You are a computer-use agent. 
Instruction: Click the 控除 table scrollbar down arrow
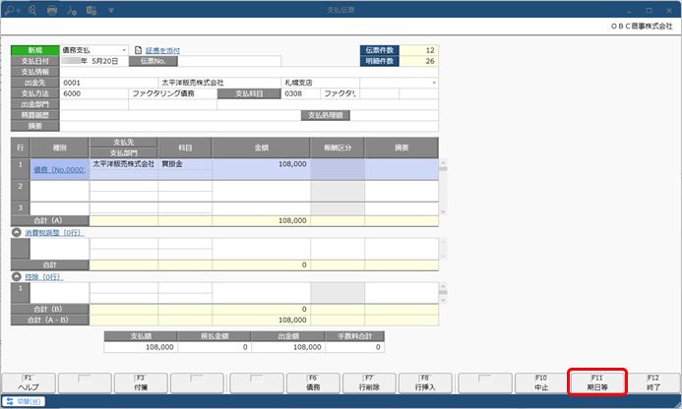[443, 300]
